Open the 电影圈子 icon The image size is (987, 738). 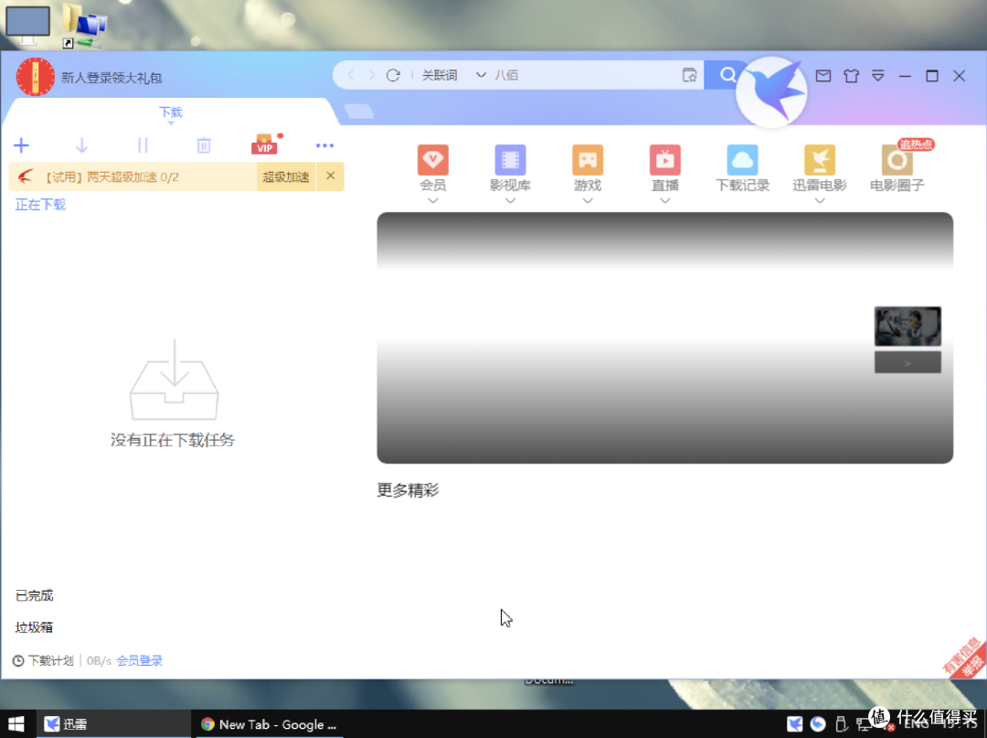pyautogui.click(x=897, y=160)
